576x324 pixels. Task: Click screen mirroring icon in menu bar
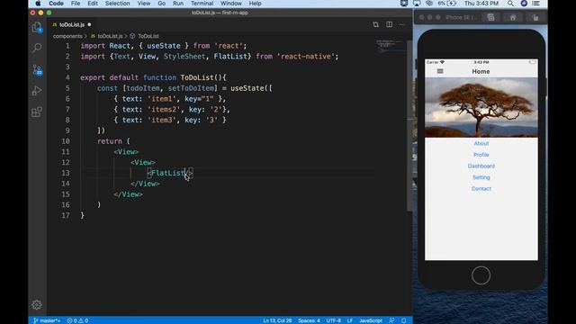point(417,4)
